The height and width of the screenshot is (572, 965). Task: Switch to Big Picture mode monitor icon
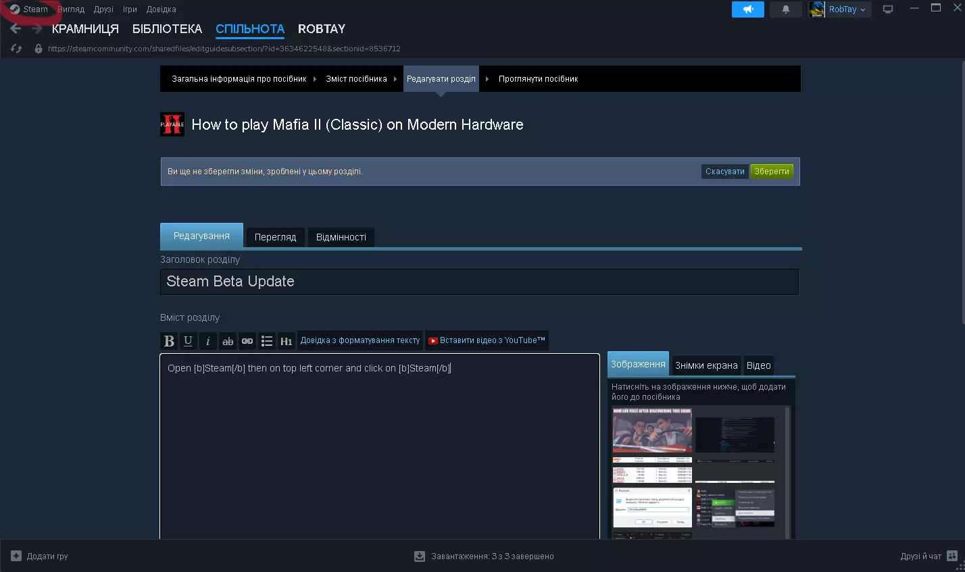point(888,9)
